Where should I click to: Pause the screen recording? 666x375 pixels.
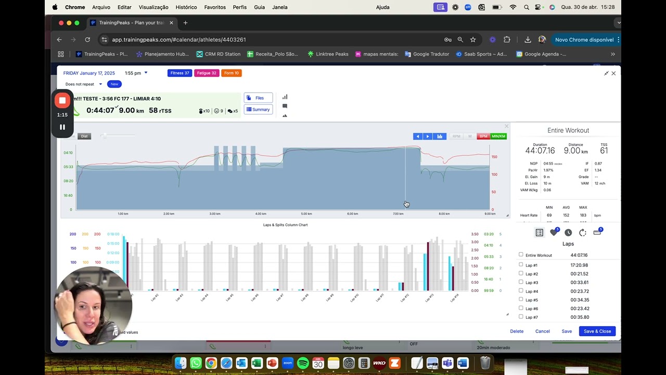pos(62,127)
